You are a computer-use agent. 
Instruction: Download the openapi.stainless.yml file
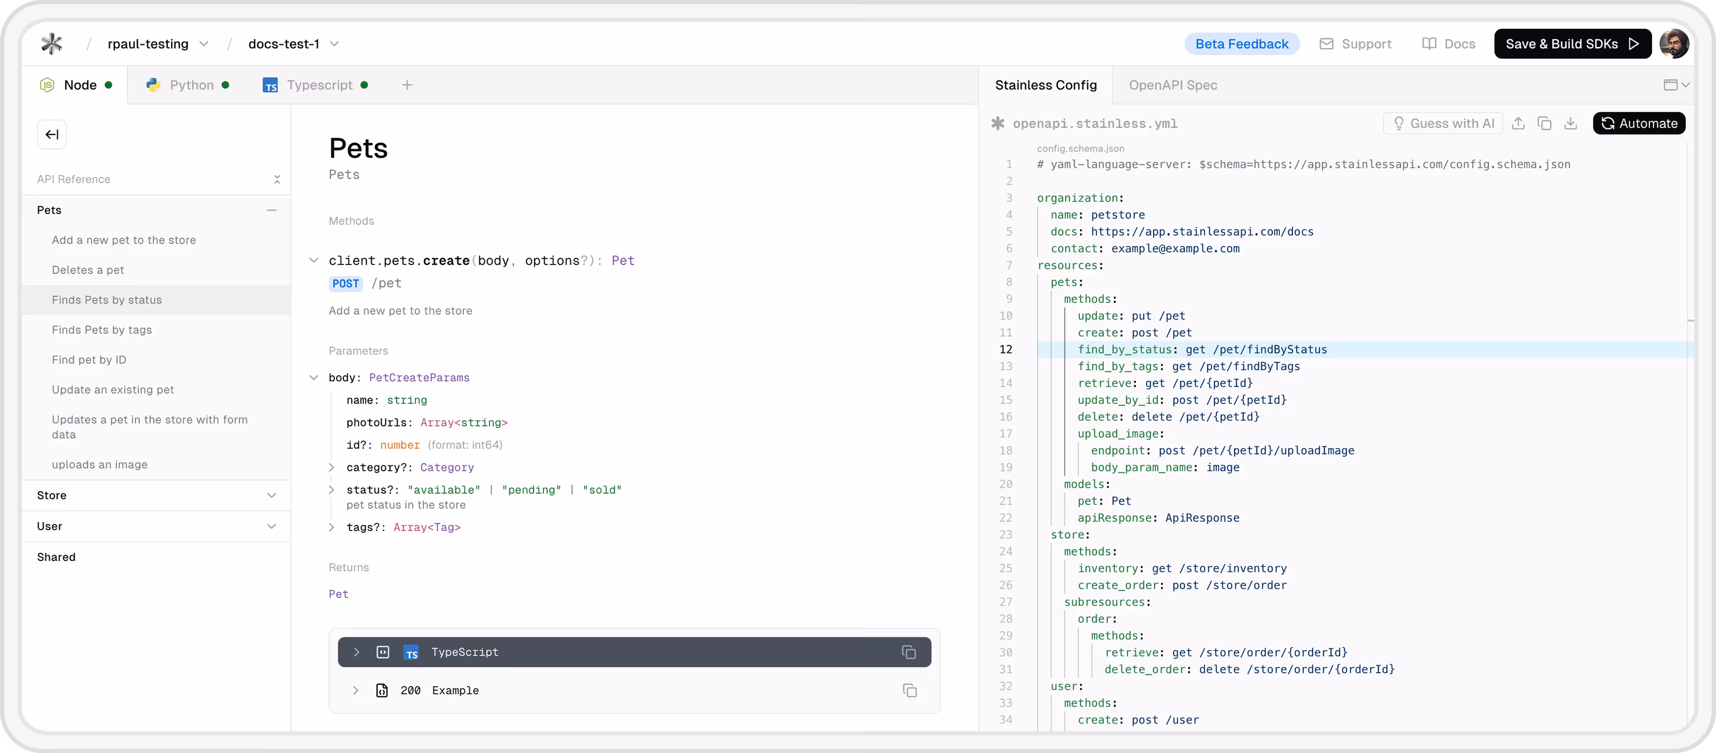pos(1571,123)
